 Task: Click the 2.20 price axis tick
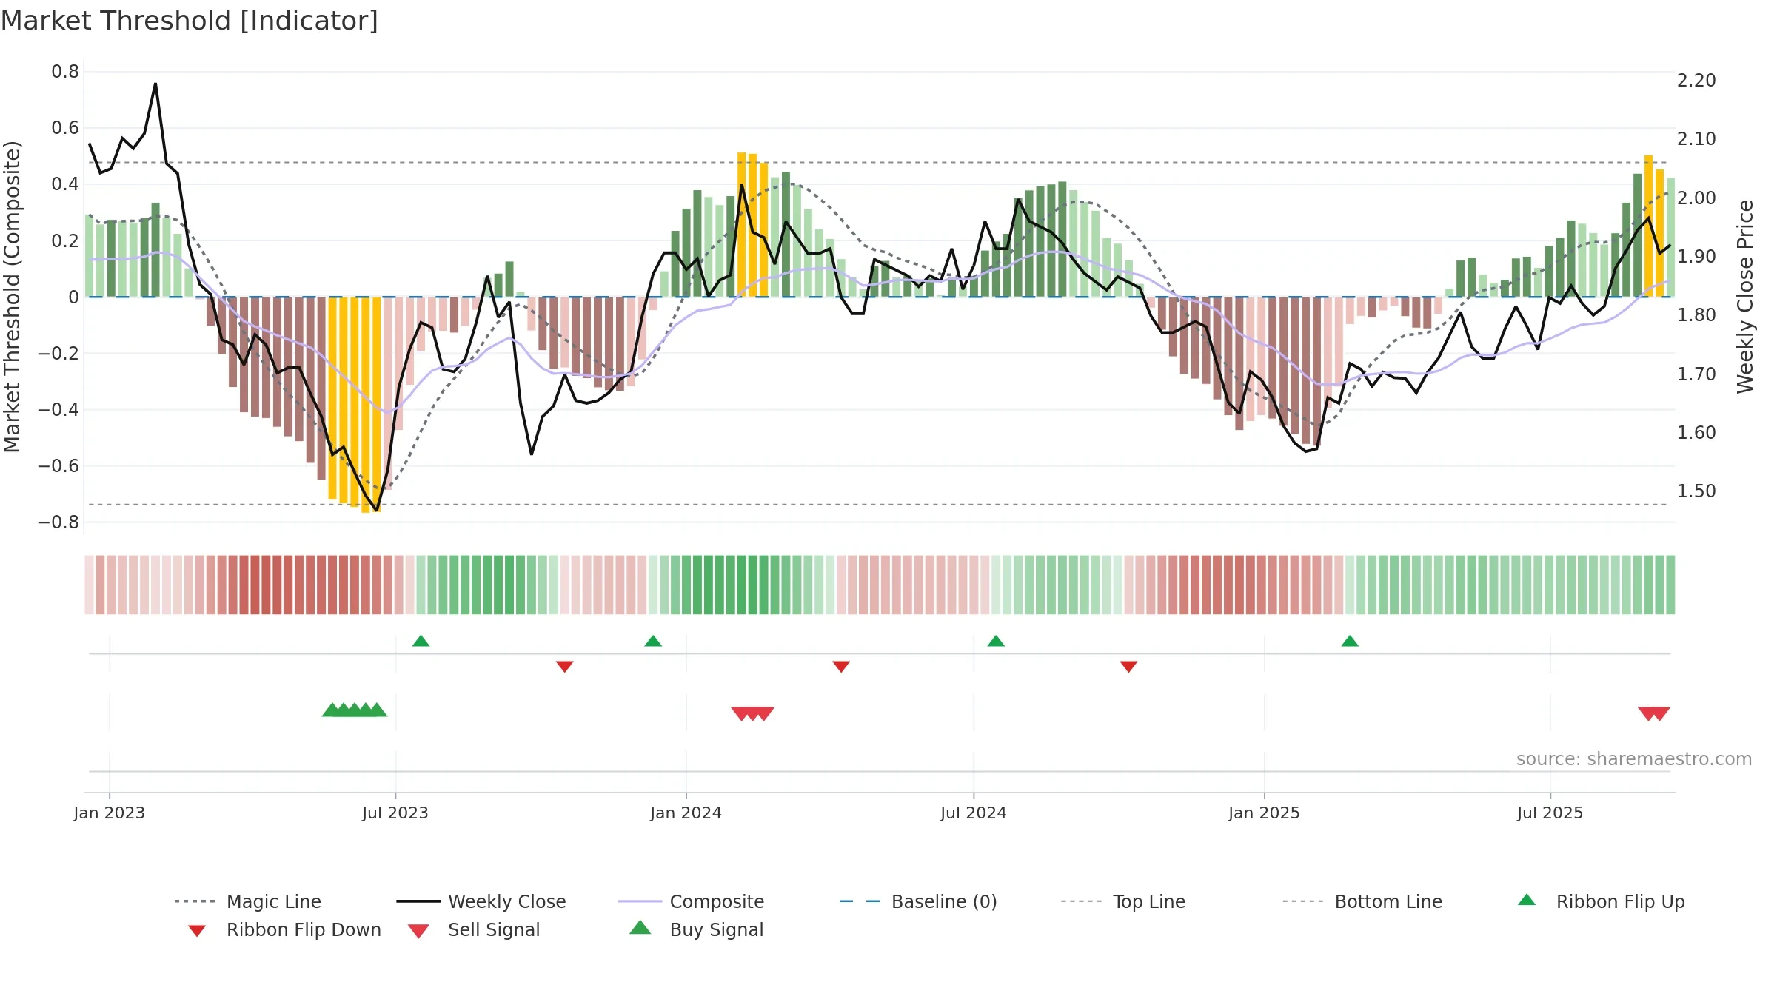point(1696,81)
